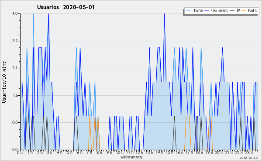
Task: Click the 3 h x-axis label
Action: point(49,153)
